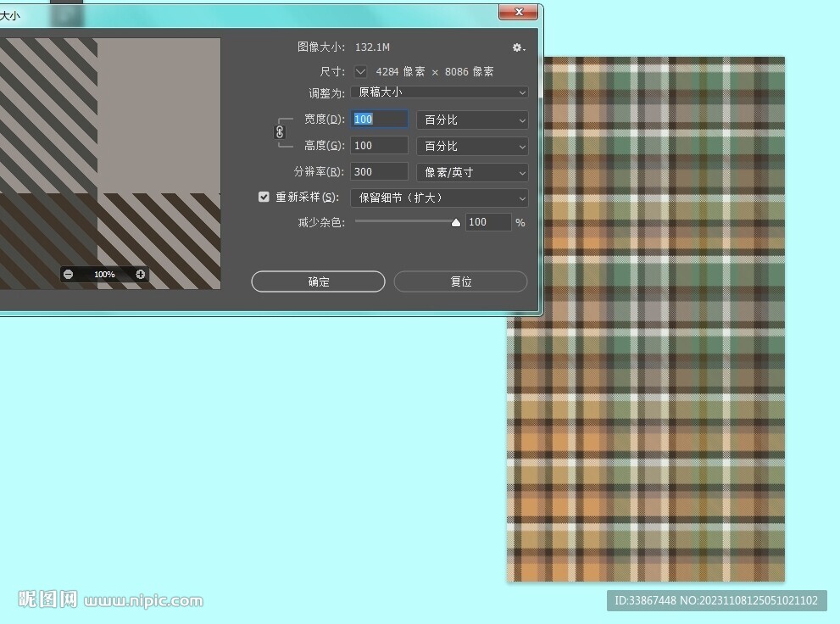Click the 复位 reset button
Viewport: 840px width, 624px height.
pos(460,281)
